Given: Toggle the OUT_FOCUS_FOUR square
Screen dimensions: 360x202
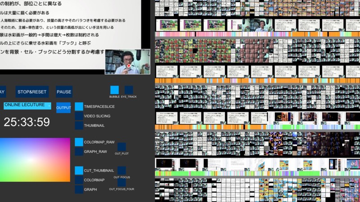Looking at the screenshot, I should point(121,182).
